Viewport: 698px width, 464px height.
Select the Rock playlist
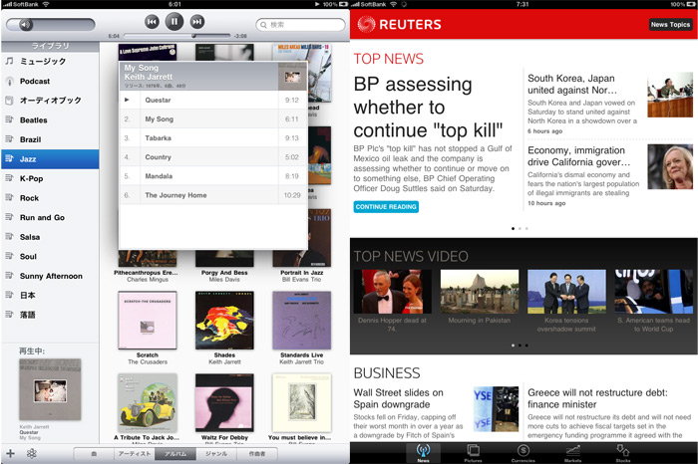tap(50, 198)
